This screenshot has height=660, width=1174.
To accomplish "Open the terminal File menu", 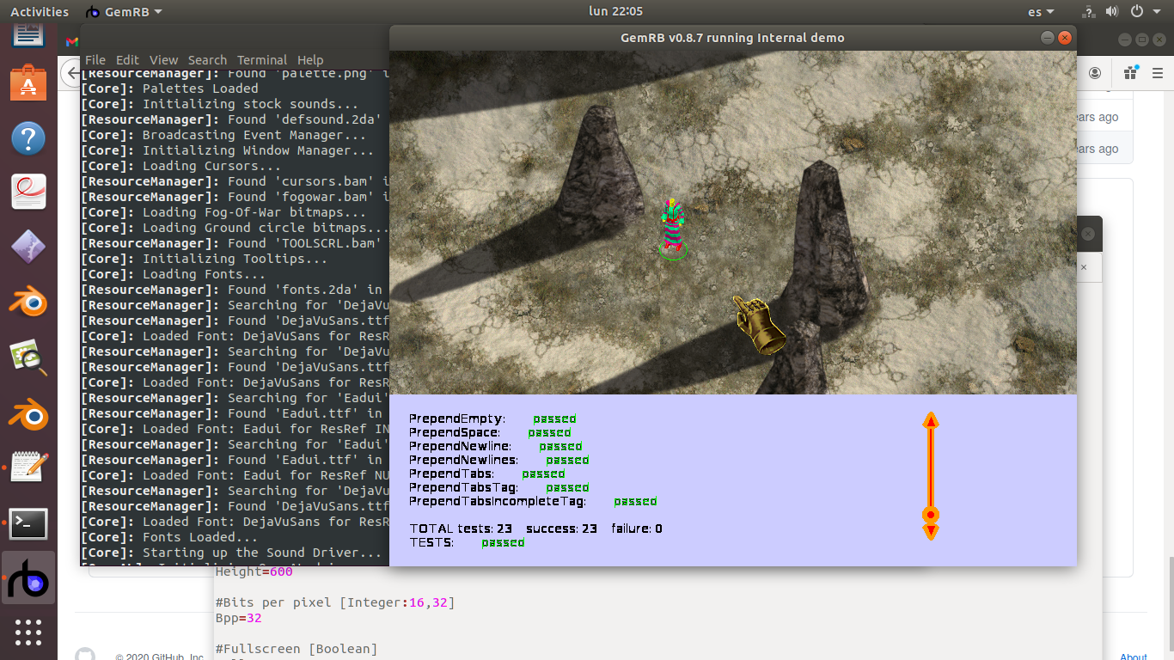I will [95, 60].
